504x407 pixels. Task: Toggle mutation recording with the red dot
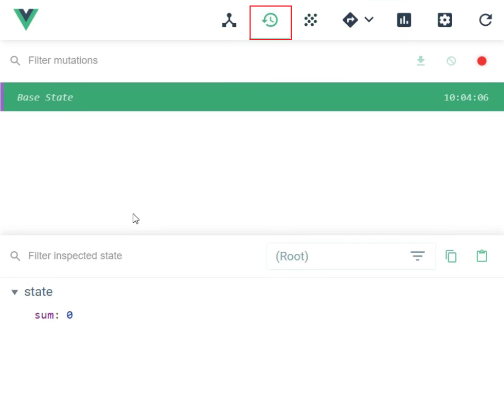[481, 60]
